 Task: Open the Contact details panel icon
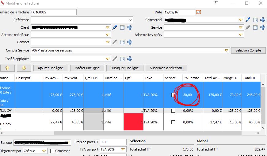pyautogui.click(x=122, y=42)
